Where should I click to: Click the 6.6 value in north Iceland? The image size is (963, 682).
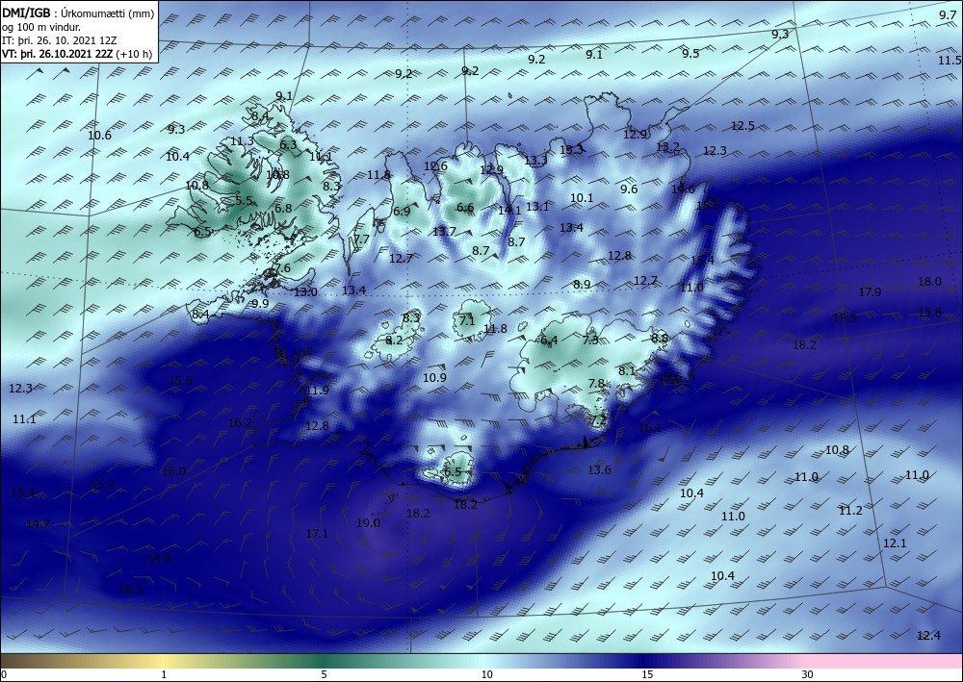point(465,208)
